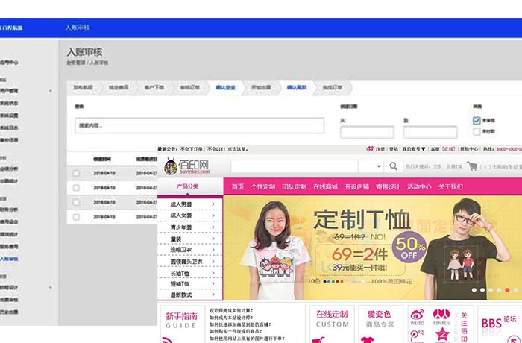
Task: Click the 注册 register link
Action: (380, 149)
